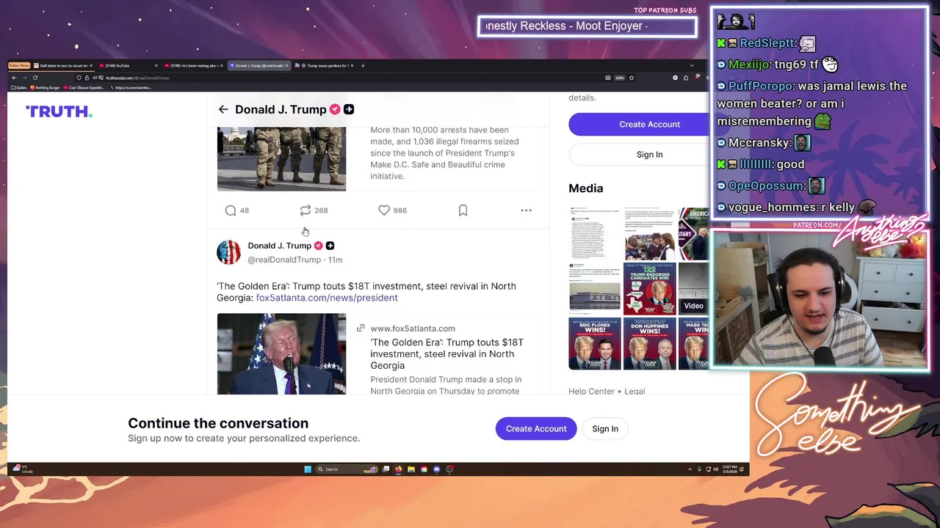Open the fox5atlanta.com/news/president link
940x528 pixels.
coord(327,298)
